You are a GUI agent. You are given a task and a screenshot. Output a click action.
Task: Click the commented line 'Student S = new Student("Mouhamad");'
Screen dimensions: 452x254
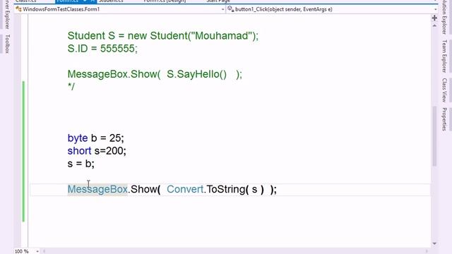[163, 36]
